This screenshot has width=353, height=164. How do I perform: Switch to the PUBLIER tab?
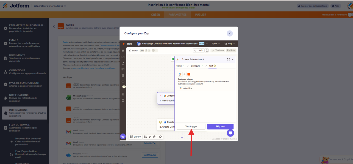coord(201,15)
